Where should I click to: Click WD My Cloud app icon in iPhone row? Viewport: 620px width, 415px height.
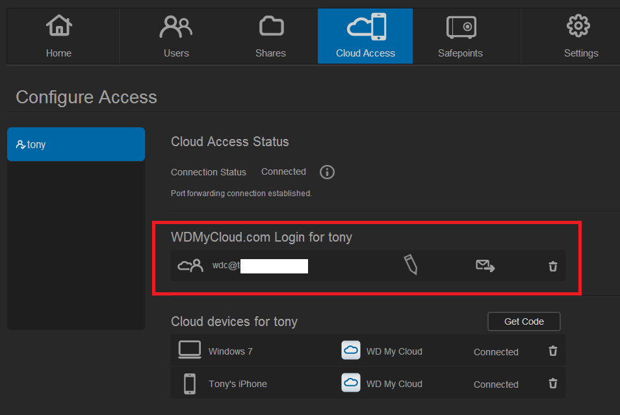pyautogui.click(x=351, y=383)
